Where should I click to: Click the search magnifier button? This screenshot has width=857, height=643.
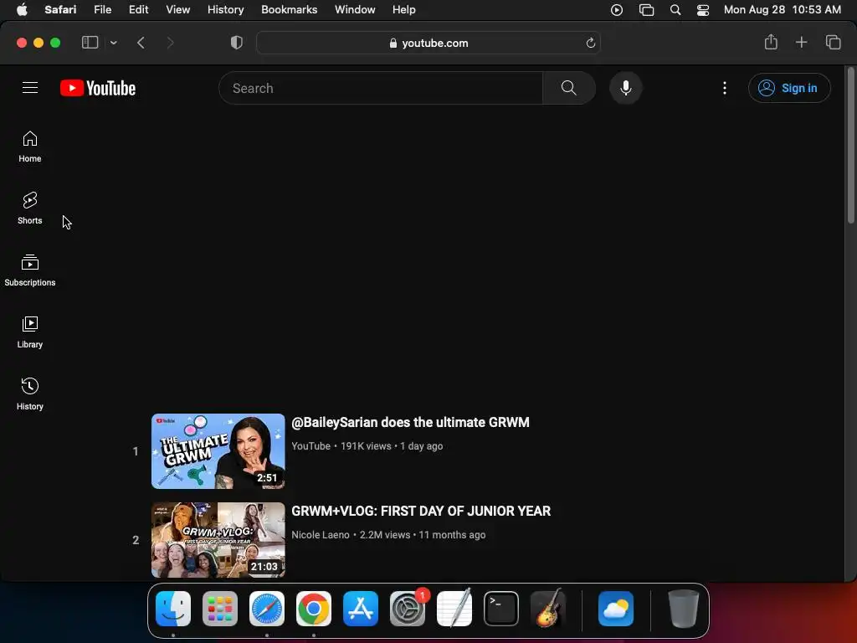pos(568,88)
